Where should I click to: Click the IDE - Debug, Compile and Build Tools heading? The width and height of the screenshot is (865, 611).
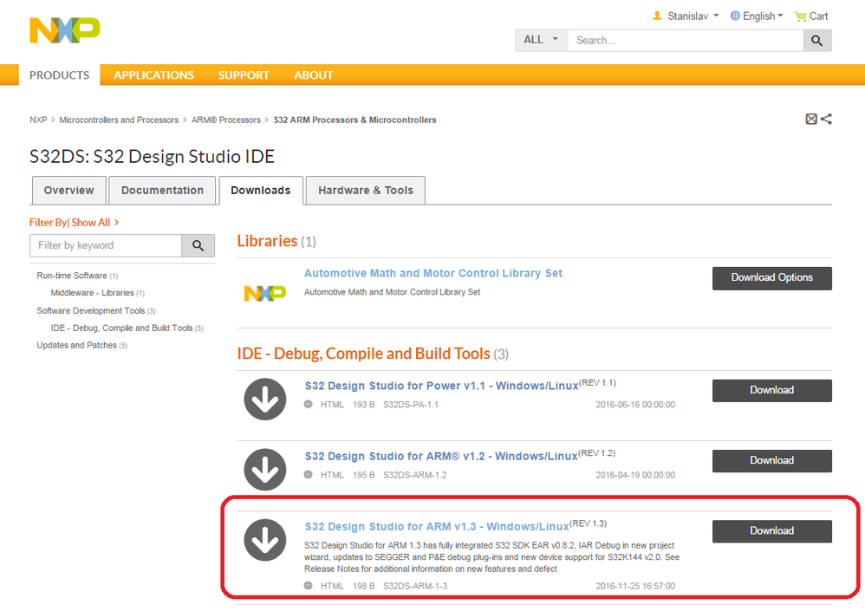(363, 354)
